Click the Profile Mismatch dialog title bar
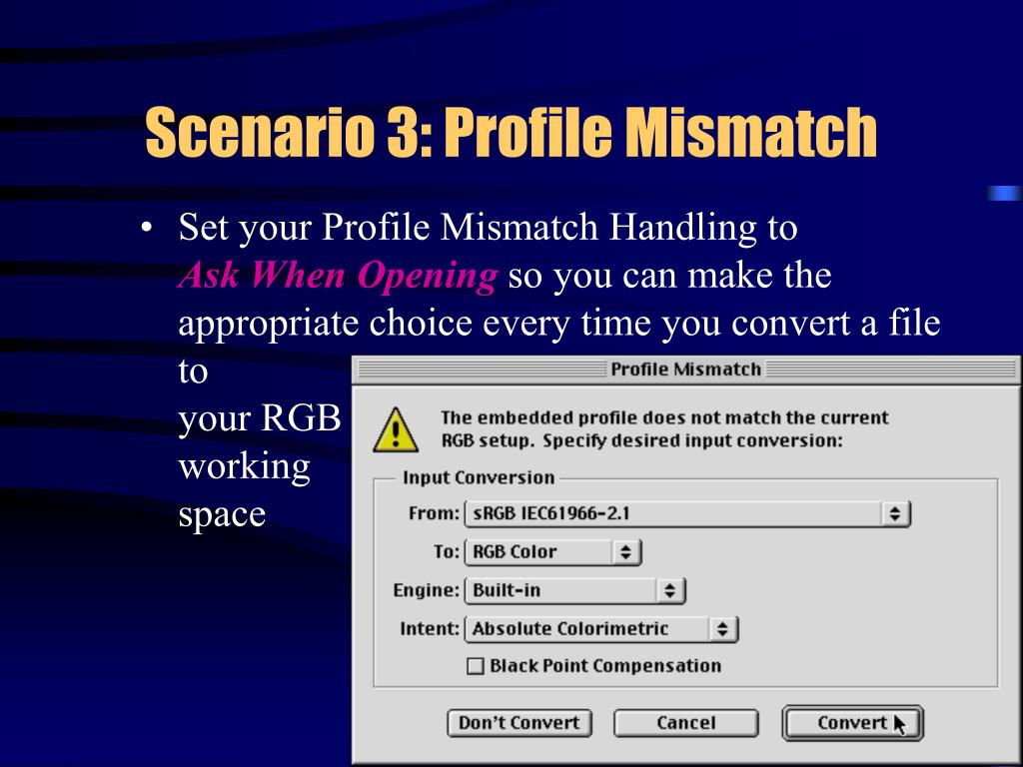Image resolution: width=1023 pixels, height=767 pixels. (x=685, y=370)
